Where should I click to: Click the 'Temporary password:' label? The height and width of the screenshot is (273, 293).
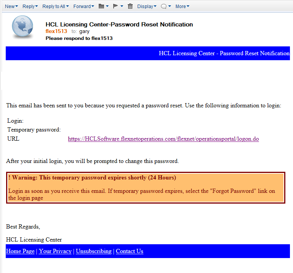pos(34,130)
